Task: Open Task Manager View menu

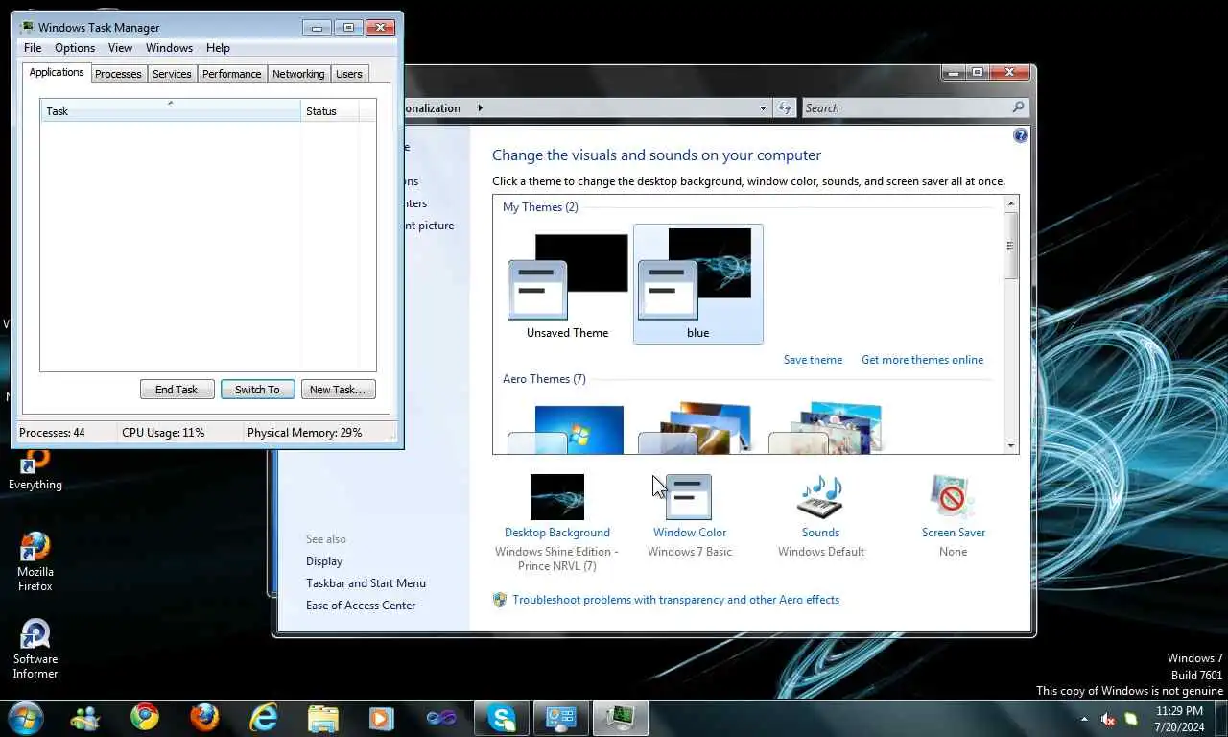Action: (x=120, y=48)
